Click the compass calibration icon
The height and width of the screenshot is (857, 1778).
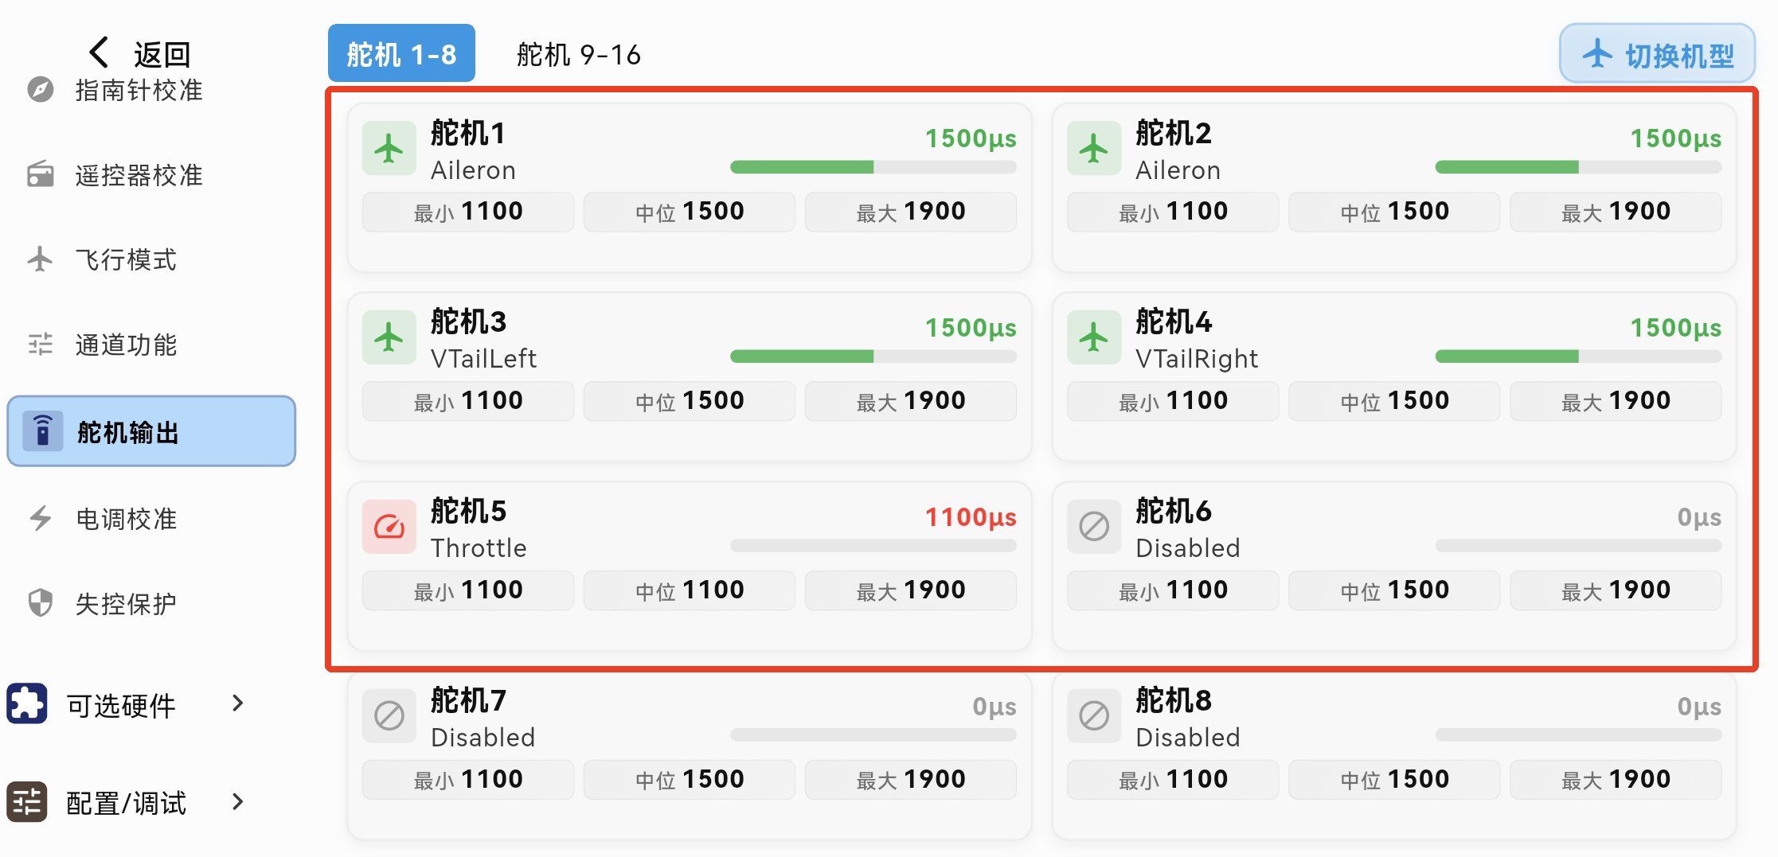pyautogui.click(x=41, y=90)
